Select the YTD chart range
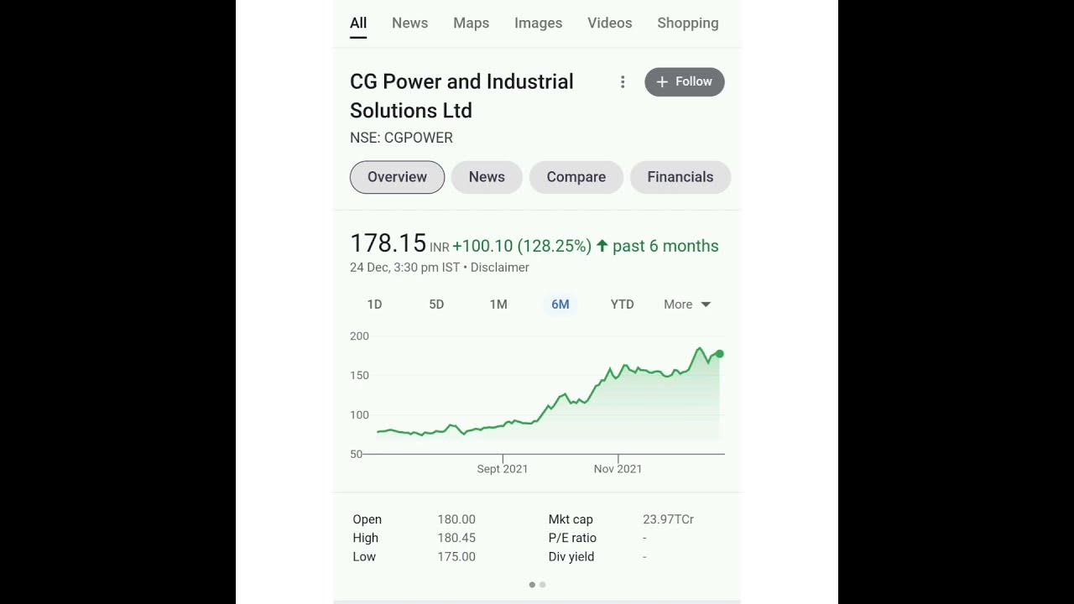 click(x=622, y=305)
